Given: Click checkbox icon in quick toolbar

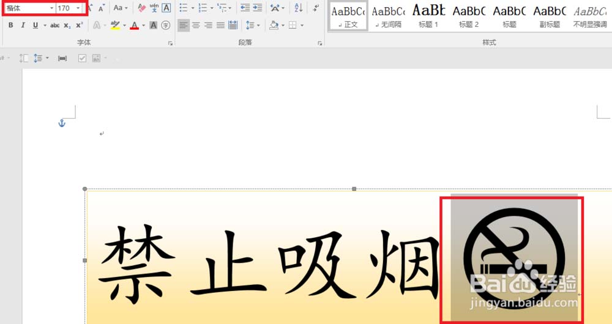Looking at the screenshot, I should pos(82,59).
